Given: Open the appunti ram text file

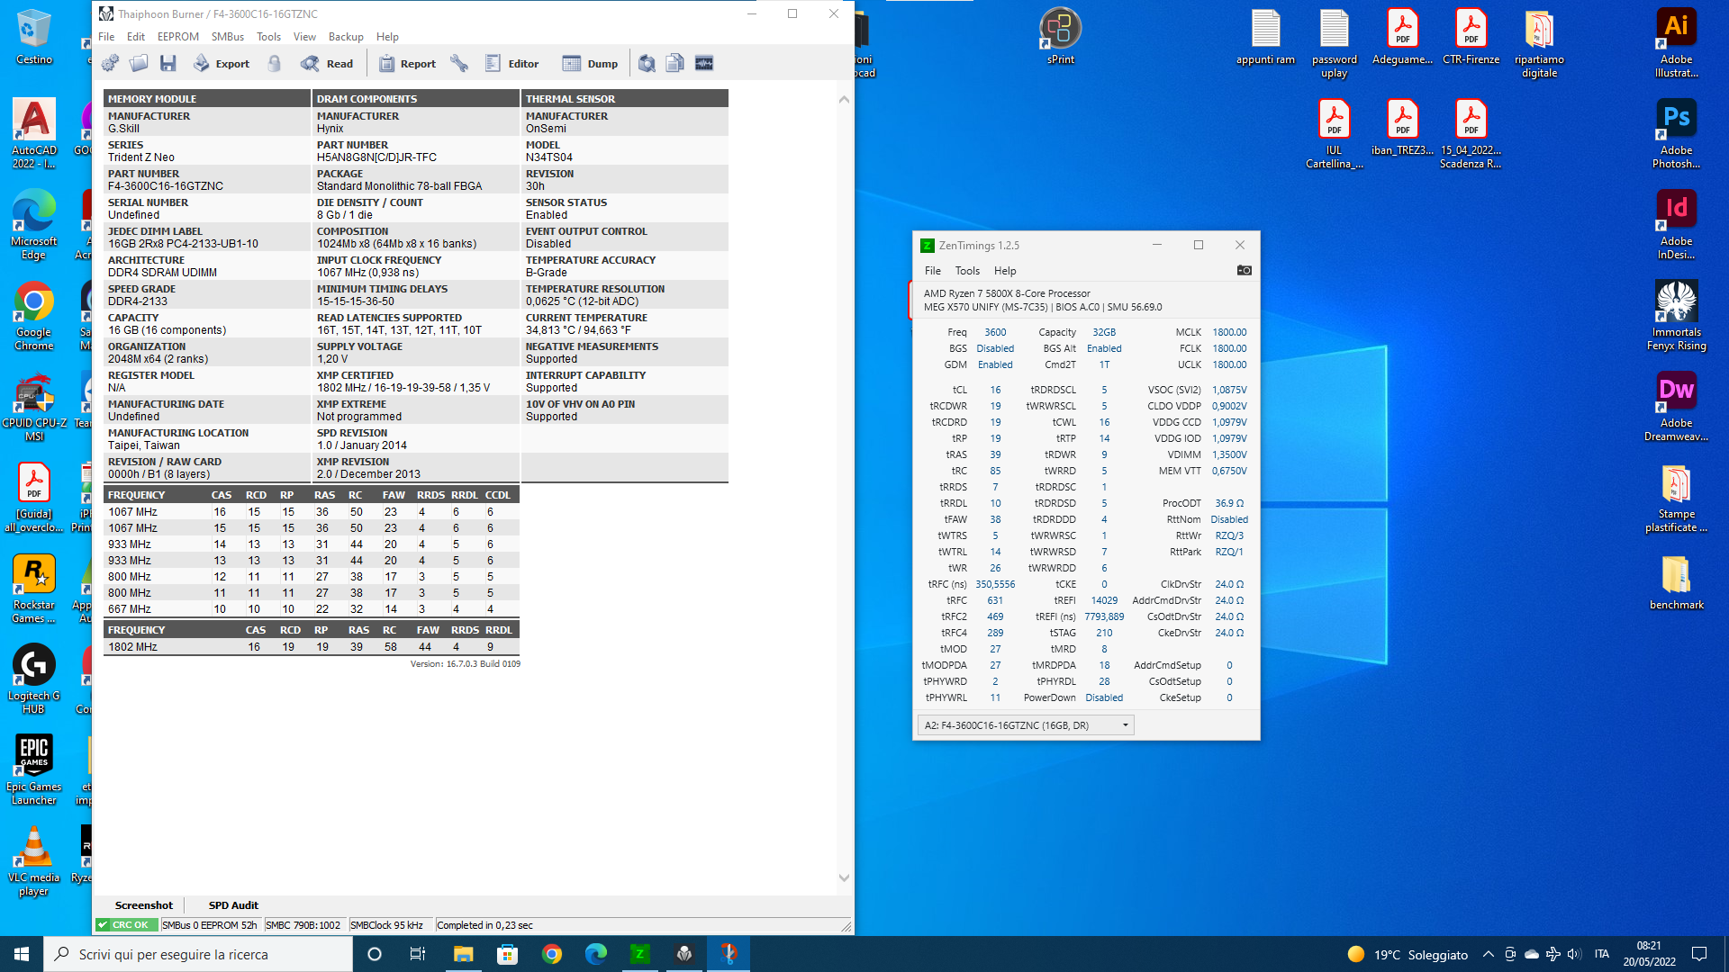Looking at the screenshot, I should pyautogui.click(x=1266, y=38).
